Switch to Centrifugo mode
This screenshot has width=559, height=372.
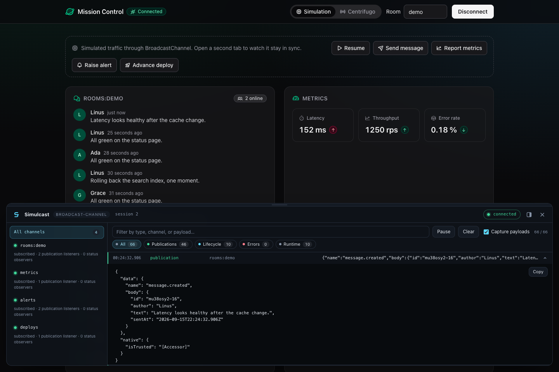coord(358,12)
